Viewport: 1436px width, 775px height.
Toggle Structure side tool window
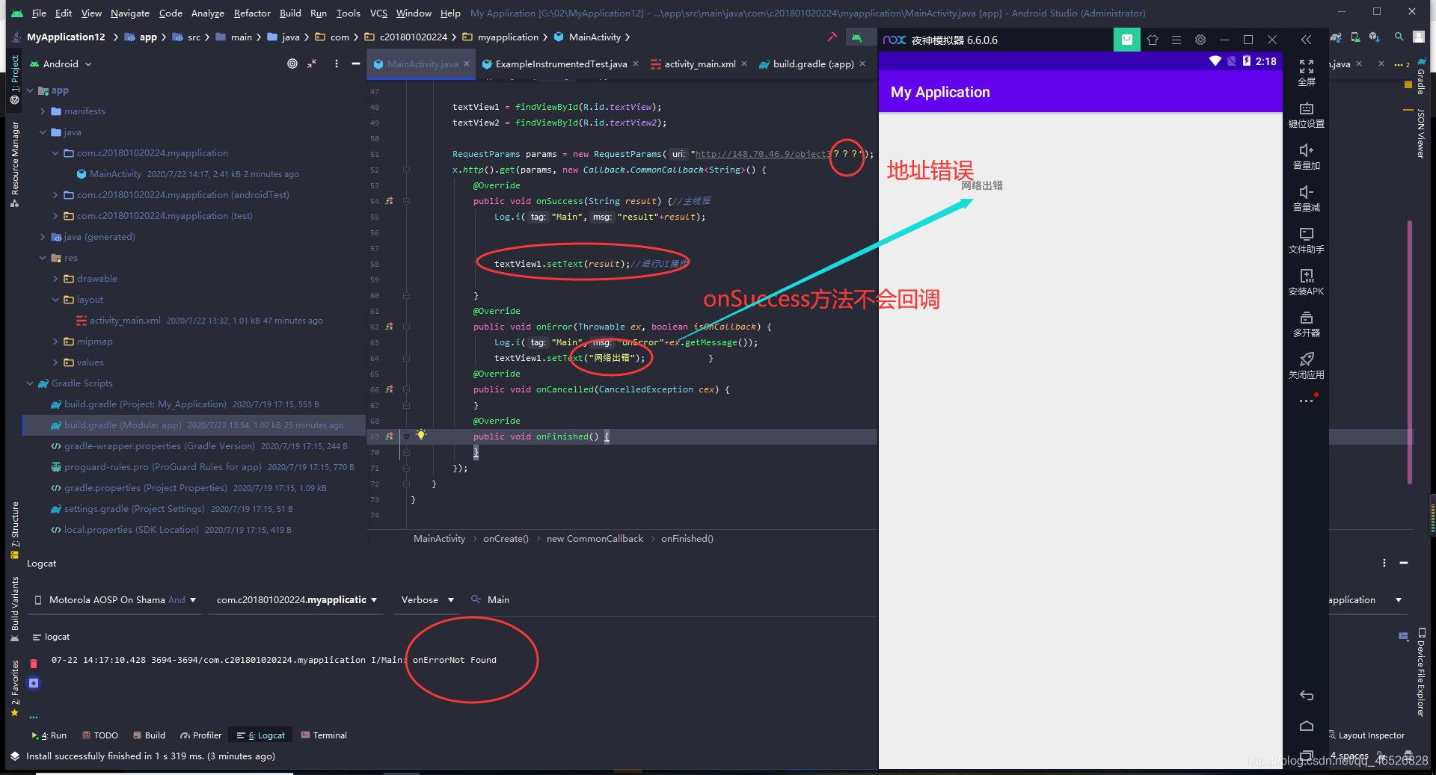click(14, 530)
